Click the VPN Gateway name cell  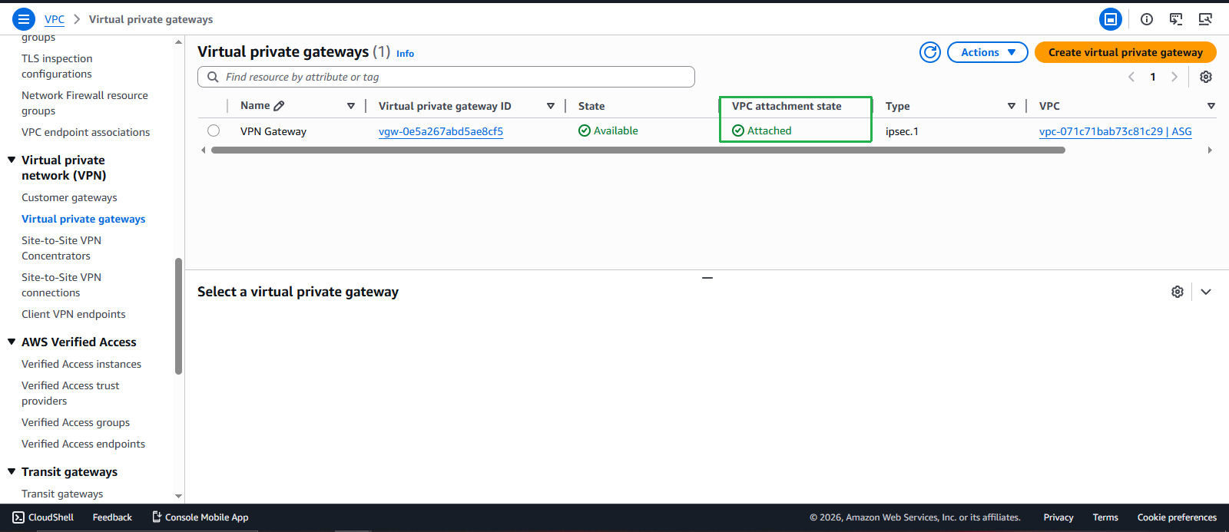pyautogui.click(x=273, y=131)
